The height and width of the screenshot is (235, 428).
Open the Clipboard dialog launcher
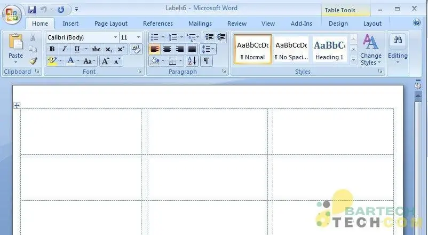tap(37, 72)
